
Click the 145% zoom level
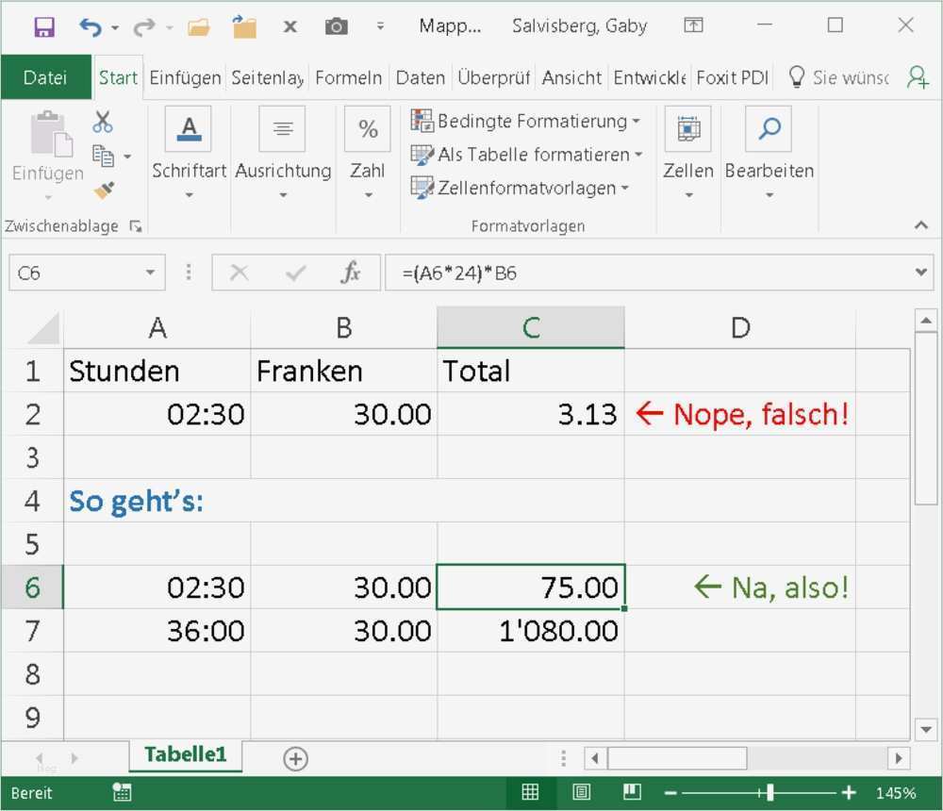tap(896, 793)
